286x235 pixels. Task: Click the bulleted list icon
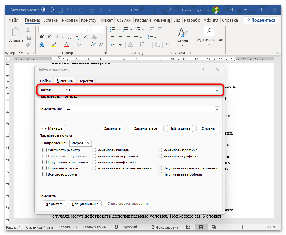(113, 30)
